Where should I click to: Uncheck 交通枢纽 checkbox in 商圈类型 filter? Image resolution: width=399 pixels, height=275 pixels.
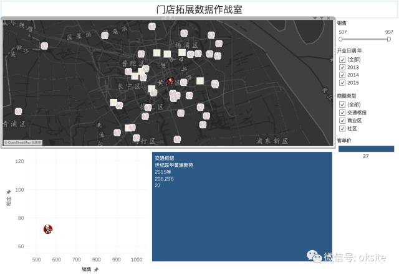click(x=342, y=113)
